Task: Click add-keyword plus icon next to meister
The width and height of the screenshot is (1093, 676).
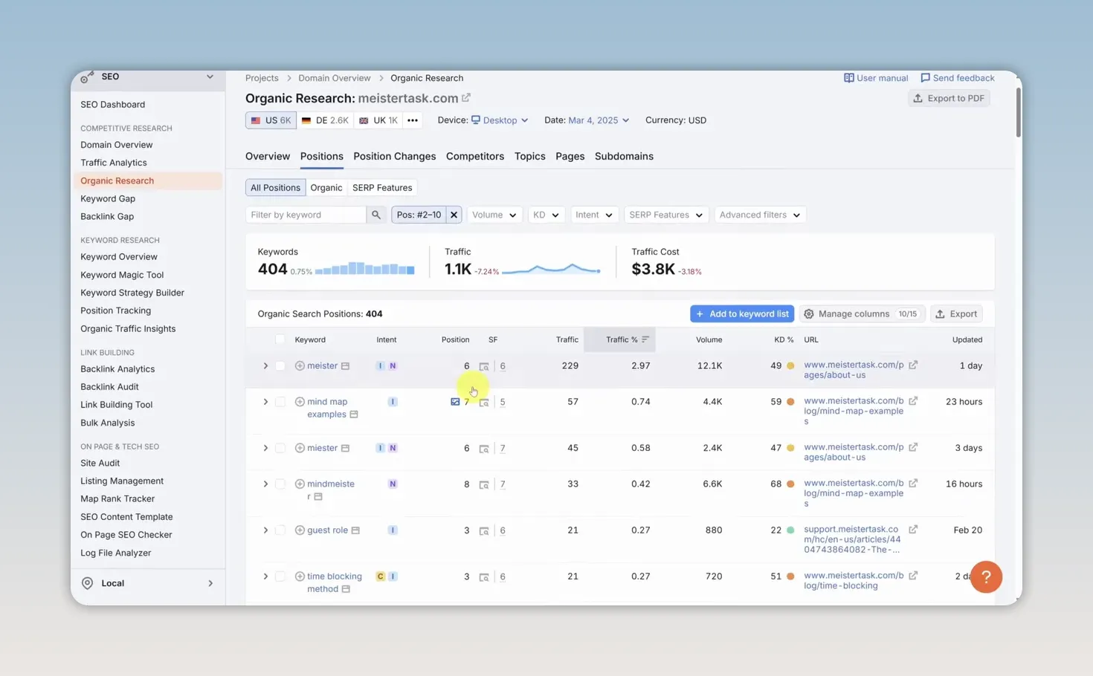Action: (300, 365)
